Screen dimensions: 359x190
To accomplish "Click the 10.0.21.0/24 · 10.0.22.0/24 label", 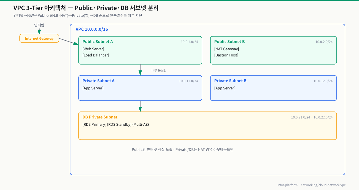I will pos(312,117).
